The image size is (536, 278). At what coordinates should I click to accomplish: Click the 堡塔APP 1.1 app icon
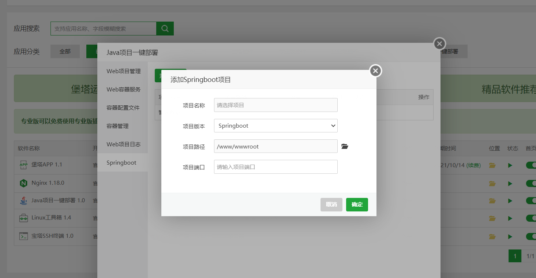tap(23, 165)
